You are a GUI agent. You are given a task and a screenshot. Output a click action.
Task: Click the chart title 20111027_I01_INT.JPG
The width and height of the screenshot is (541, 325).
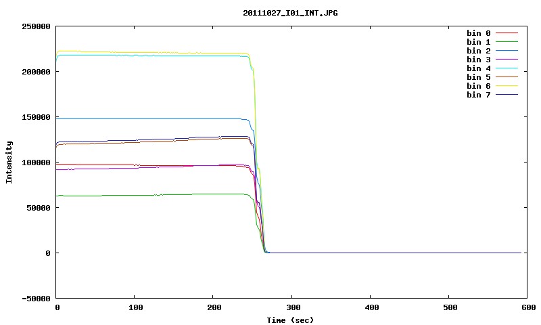tap(290, 13)
